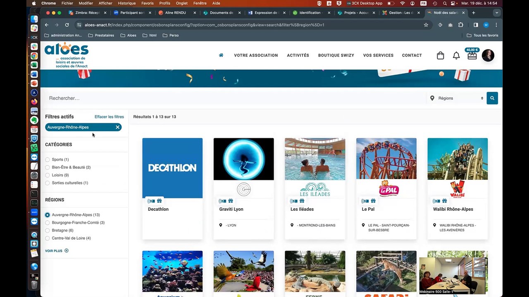
Task: Reload the current page
Action: (x=67, y=25)
